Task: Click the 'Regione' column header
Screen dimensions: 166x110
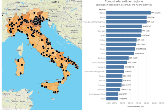Action: pos(102,9)
